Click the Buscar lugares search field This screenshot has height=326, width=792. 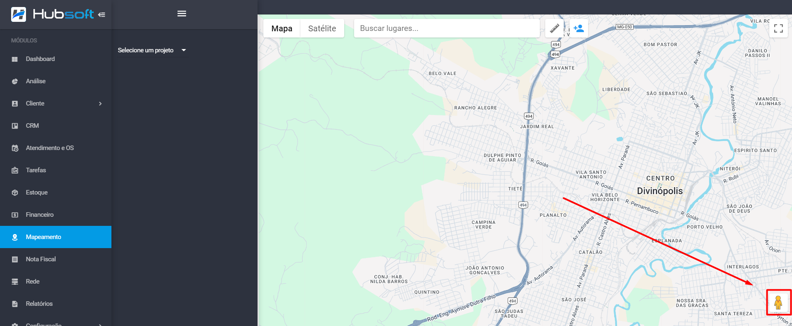(447, 28)
